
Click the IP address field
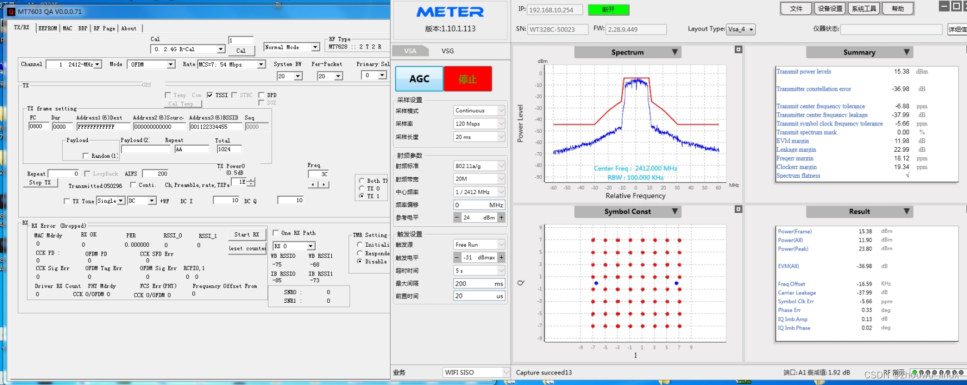point(554,10)
